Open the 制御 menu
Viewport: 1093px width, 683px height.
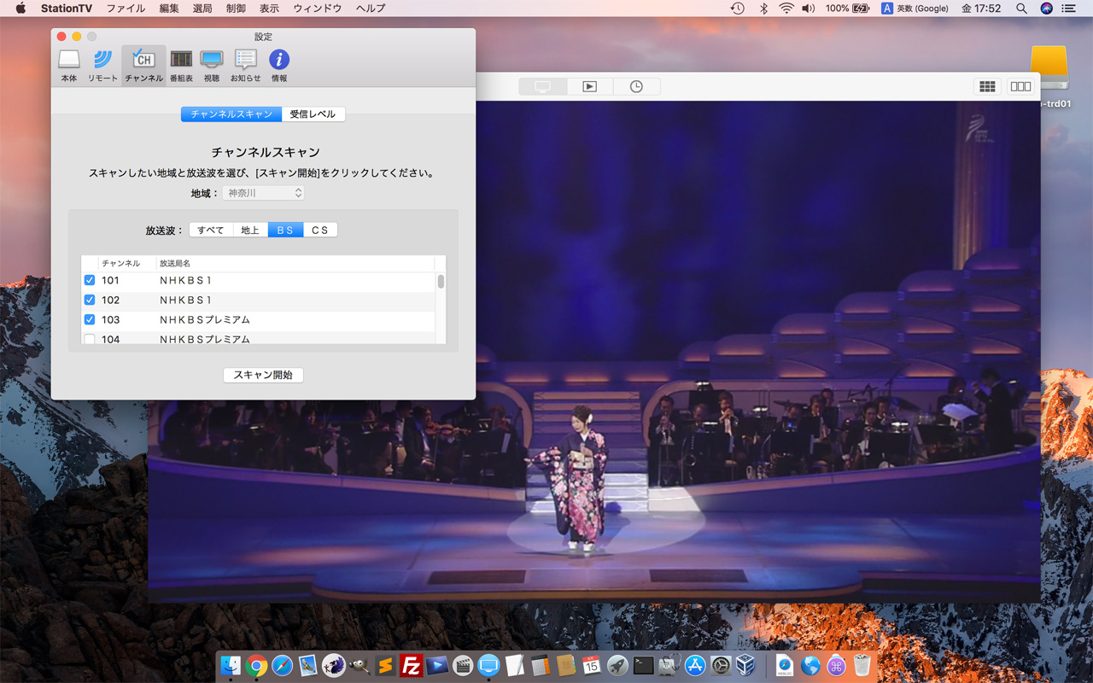tap(236, 9)
